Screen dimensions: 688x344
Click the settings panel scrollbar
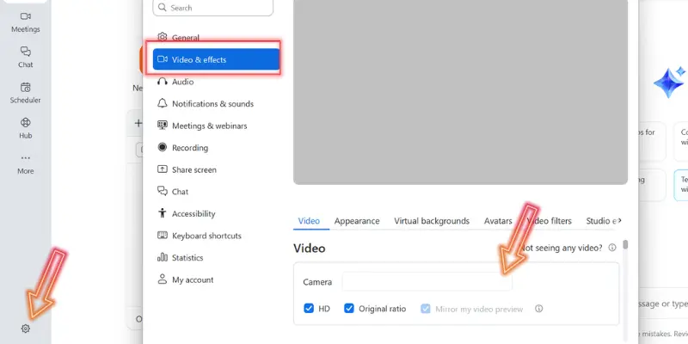click(x=625, y=244)
